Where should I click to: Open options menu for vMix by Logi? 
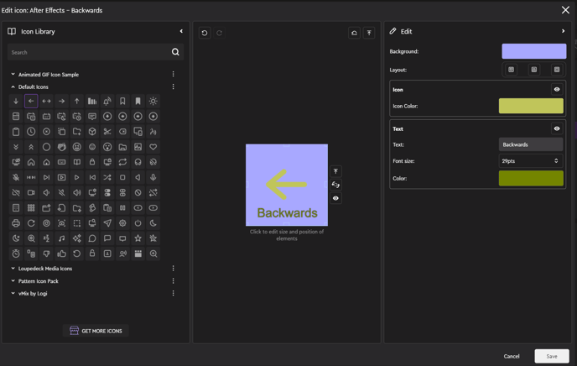[174, 293]
